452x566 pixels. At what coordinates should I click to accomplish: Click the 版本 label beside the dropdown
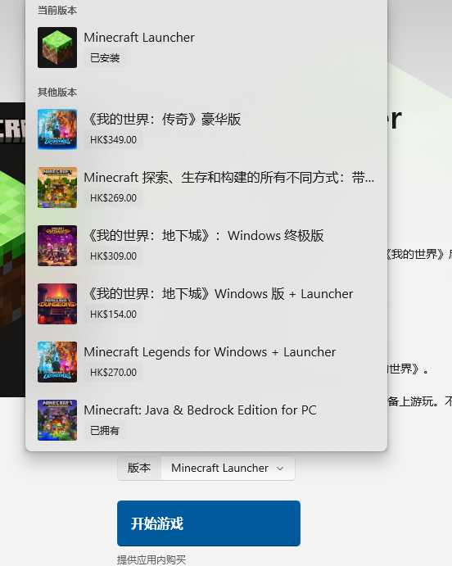coord(139,468)
